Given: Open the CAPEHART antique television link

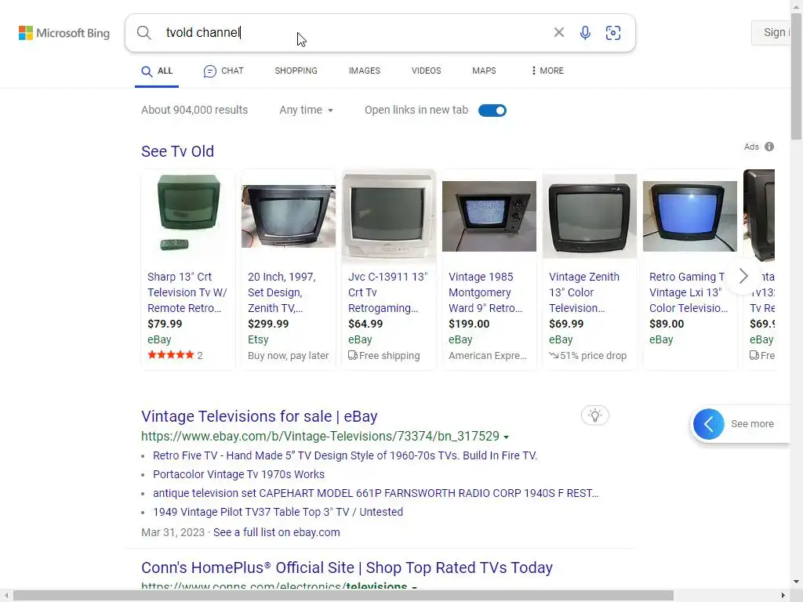Looking at the screenshot, I should tap(376, 494).
